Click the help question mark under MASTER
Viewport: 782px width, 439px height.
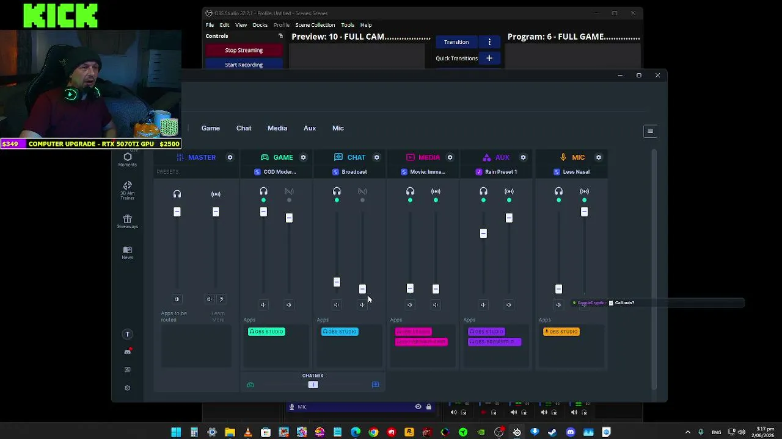click(x=221, y=299)
